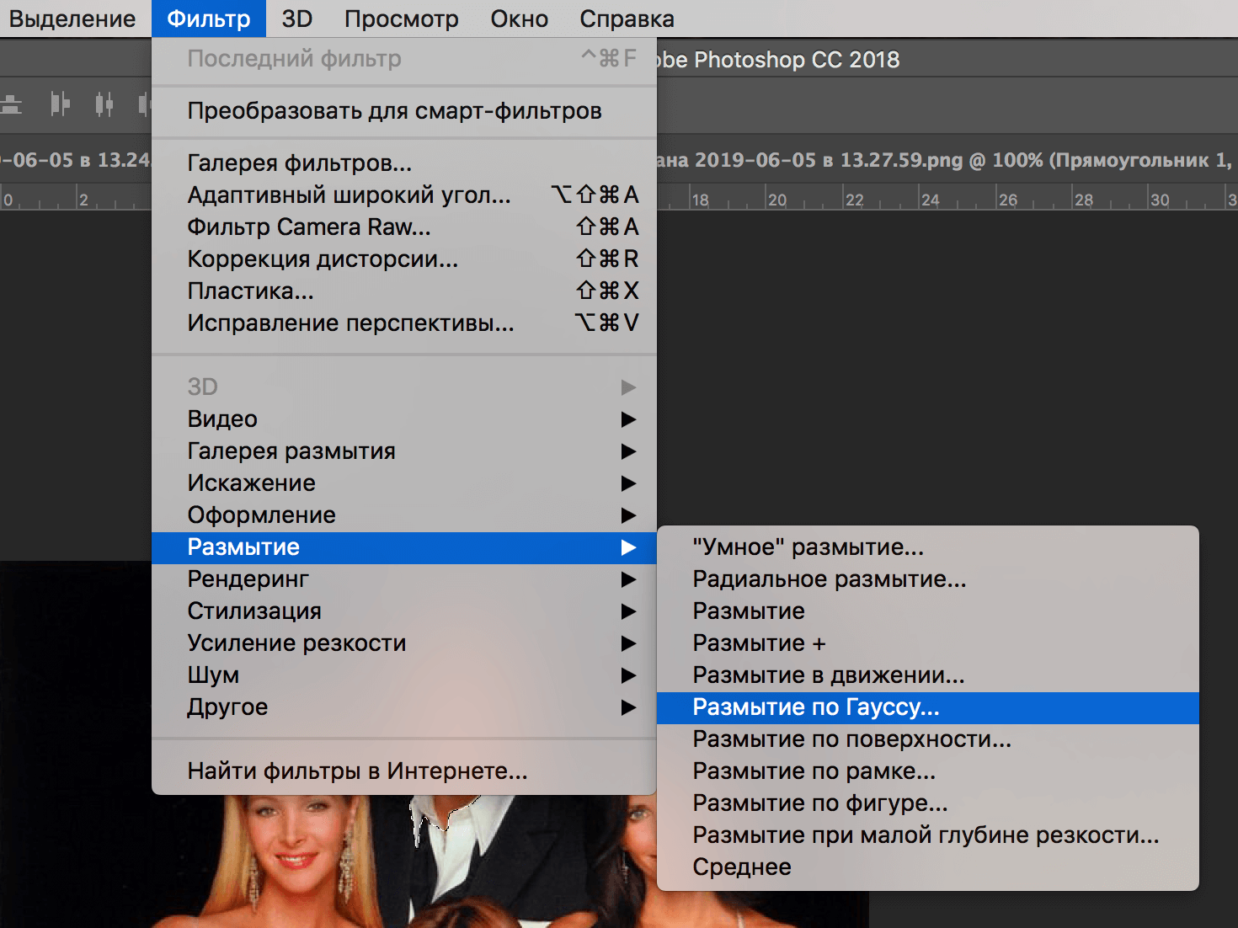Select the distribute left edges icon
This screenshot has width=1238, height=928.
click(59, 104)
